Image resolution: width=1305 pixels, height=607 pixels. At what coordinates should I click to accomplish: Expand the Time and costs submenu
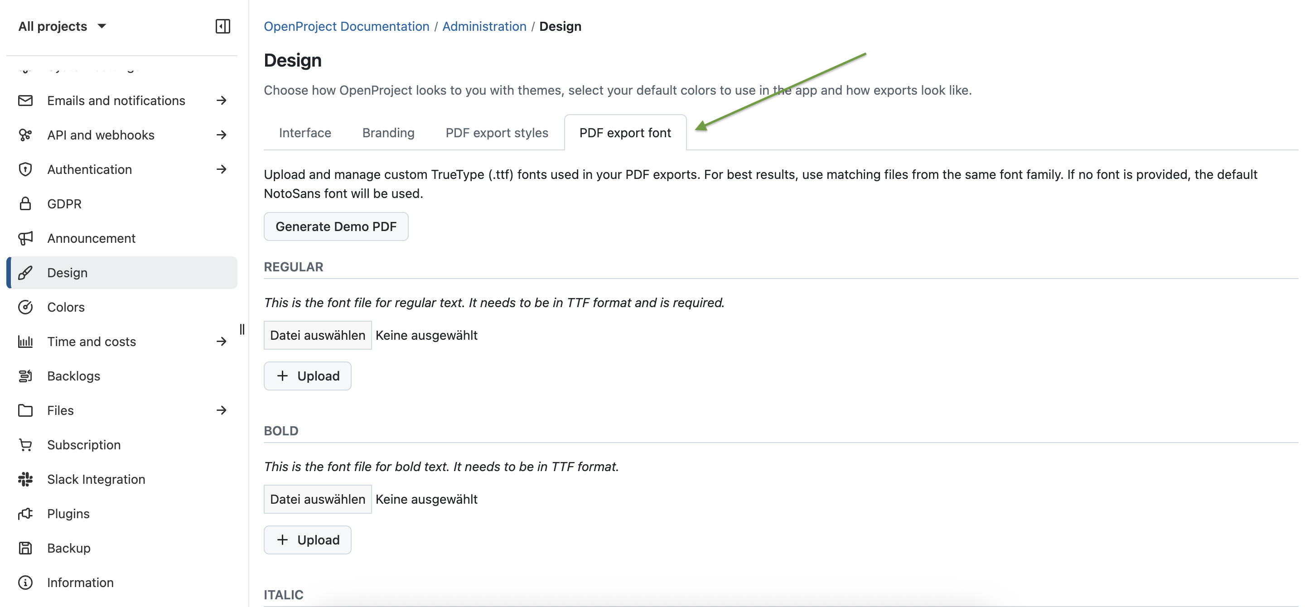click(x=222, y=341)
